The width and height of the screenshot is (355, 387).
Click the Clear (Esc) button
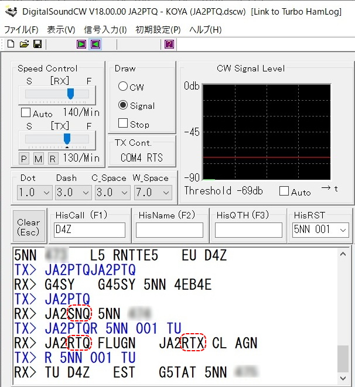(29, 227)
